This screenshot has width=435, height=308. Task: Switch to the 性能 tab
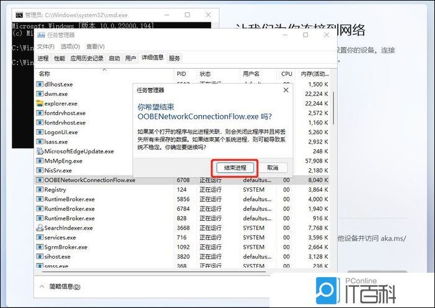59,58
